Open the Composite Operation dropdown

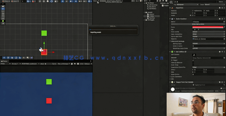[209, 67]
